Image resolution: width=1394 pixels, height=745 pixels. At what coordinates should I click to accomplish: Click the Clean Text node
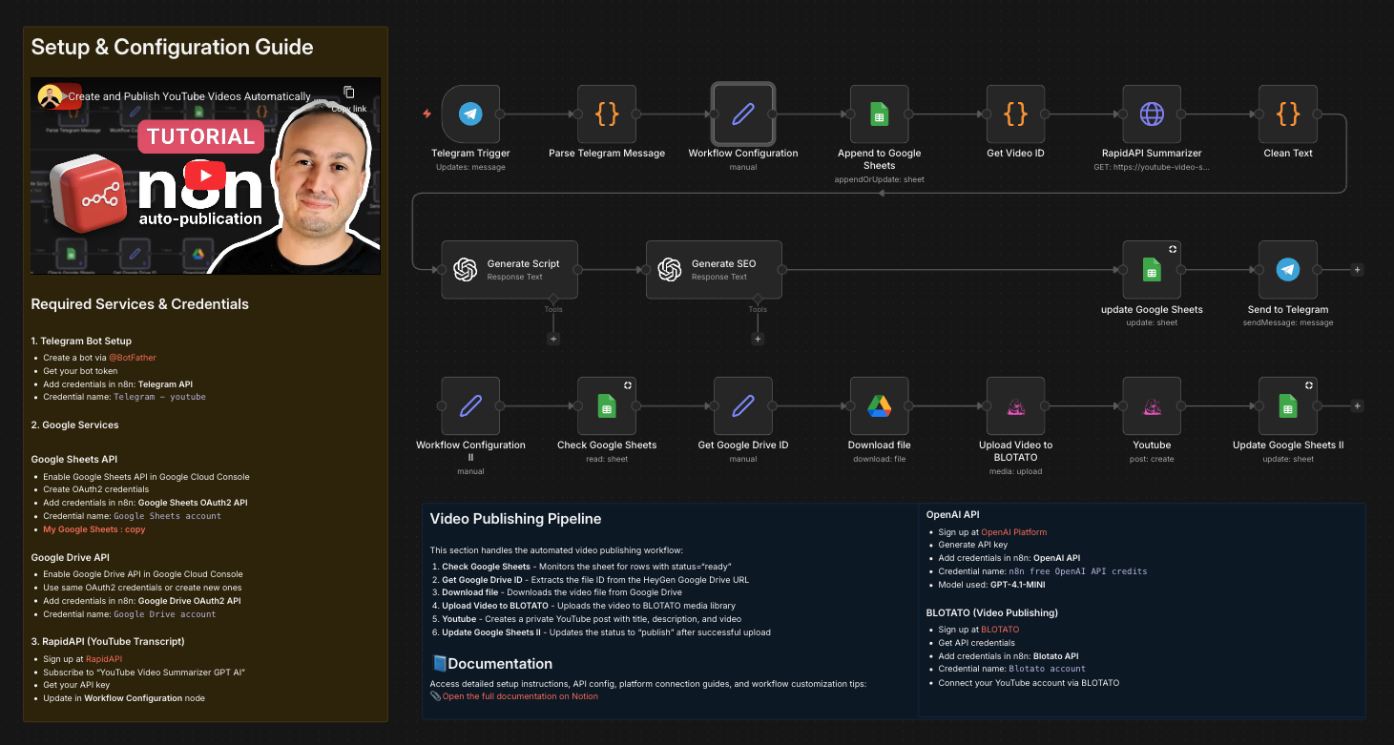click(x=1288, y=114)
